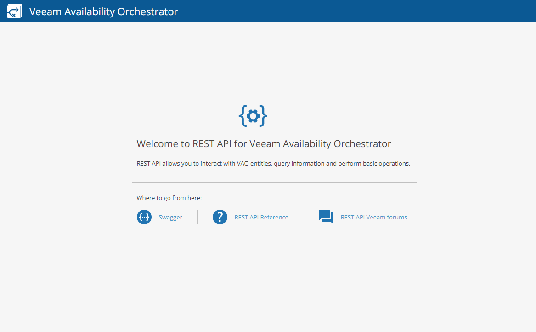Image resolution: width=536 pixels, height=332 pixels.
Task: Click the Where to go from here label
Action: pyautogui.click(x=169, y=198)
